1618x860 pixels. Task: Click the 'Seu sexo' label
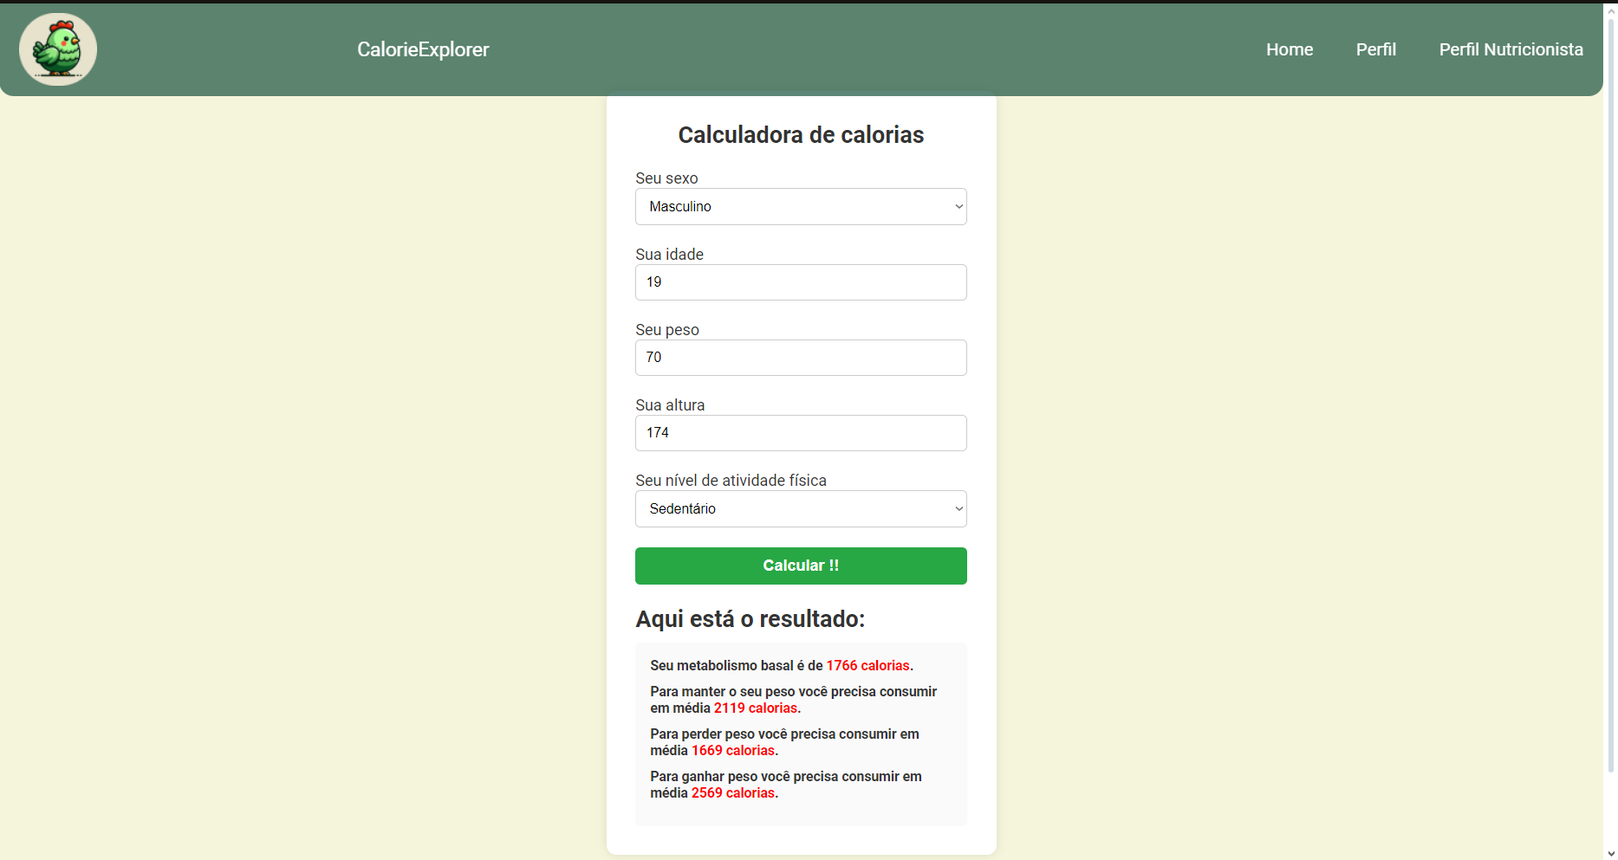tap(666, 178)
